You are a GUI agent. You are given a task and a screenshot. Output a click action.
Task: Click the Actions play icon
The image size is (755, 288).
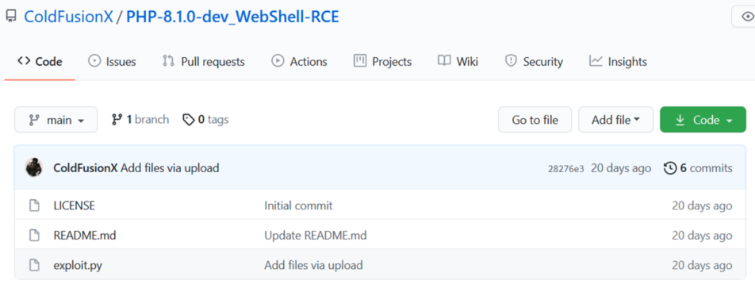coord(278,61)
